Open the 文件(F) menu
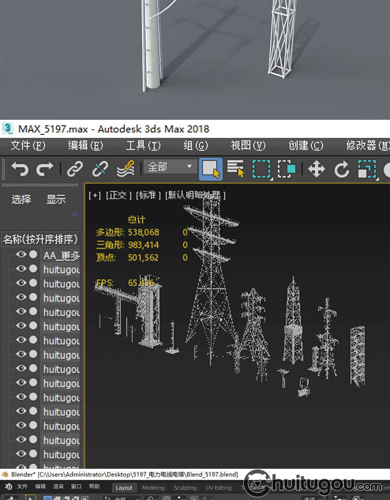390x500 pixels. pos(28,145)
